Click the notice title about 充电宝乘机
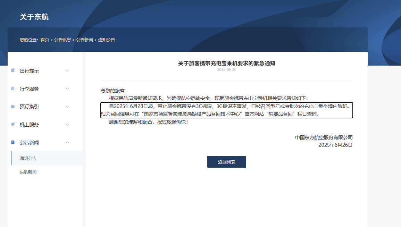Viewport: 401px width, 227px height. (x=226, y=63)
